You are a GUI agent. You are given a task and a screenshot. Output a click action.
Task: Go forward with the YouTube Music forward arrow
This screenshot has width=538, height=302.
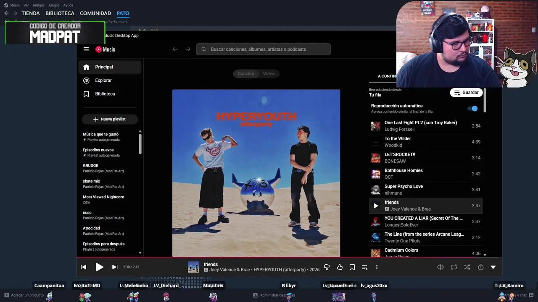click(x=187, y=49)
